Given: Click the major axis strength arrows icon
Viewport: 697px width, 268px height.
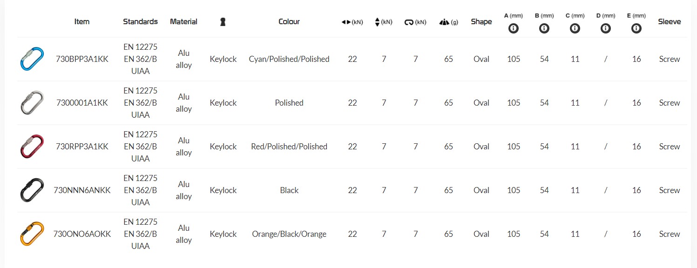Looking at the screenshot, I should 346,22.
